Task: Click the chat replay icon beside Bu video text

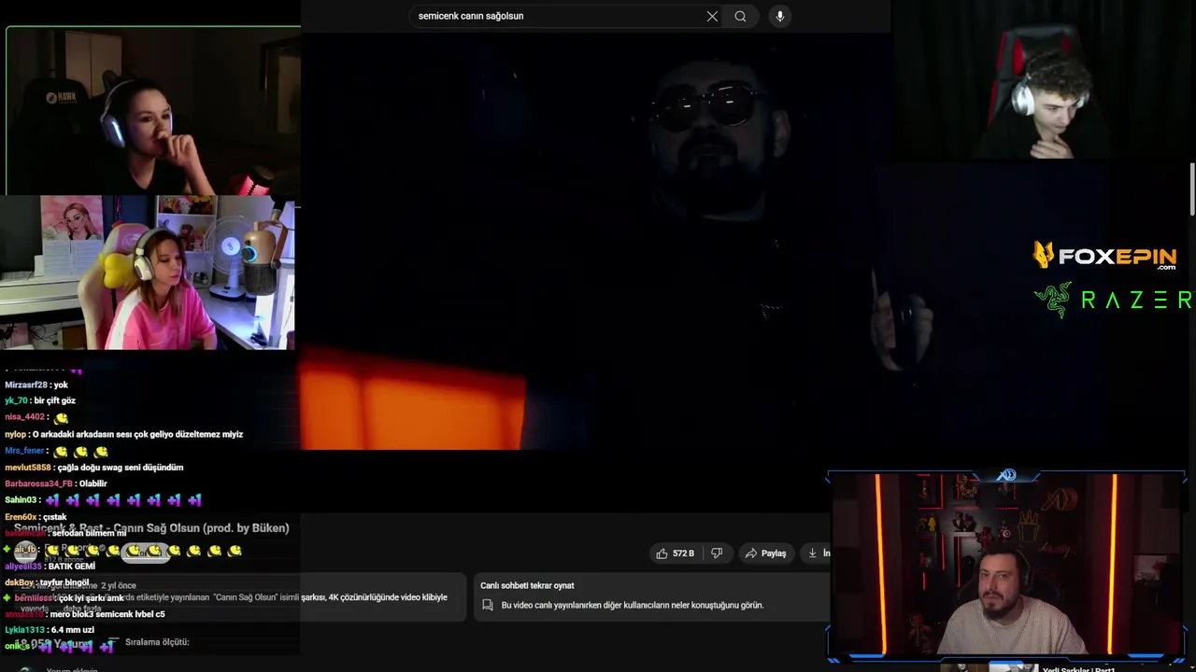Action: pyautogui.click(x=487, y=605)
